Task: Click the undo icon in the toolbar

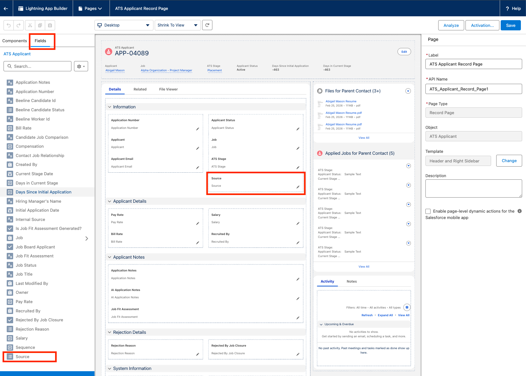Action: point(8,25)
